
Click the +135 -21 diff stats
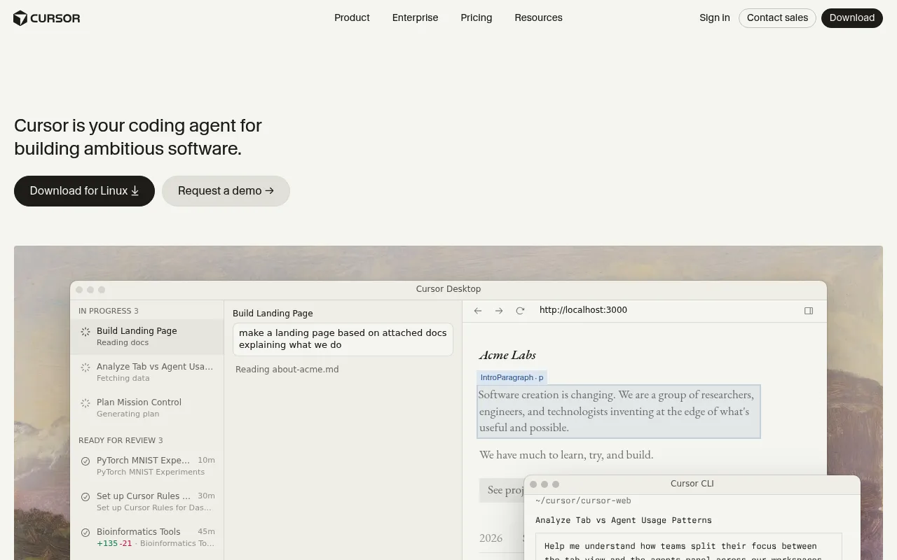pyautogui.click(x=114, y=543)
